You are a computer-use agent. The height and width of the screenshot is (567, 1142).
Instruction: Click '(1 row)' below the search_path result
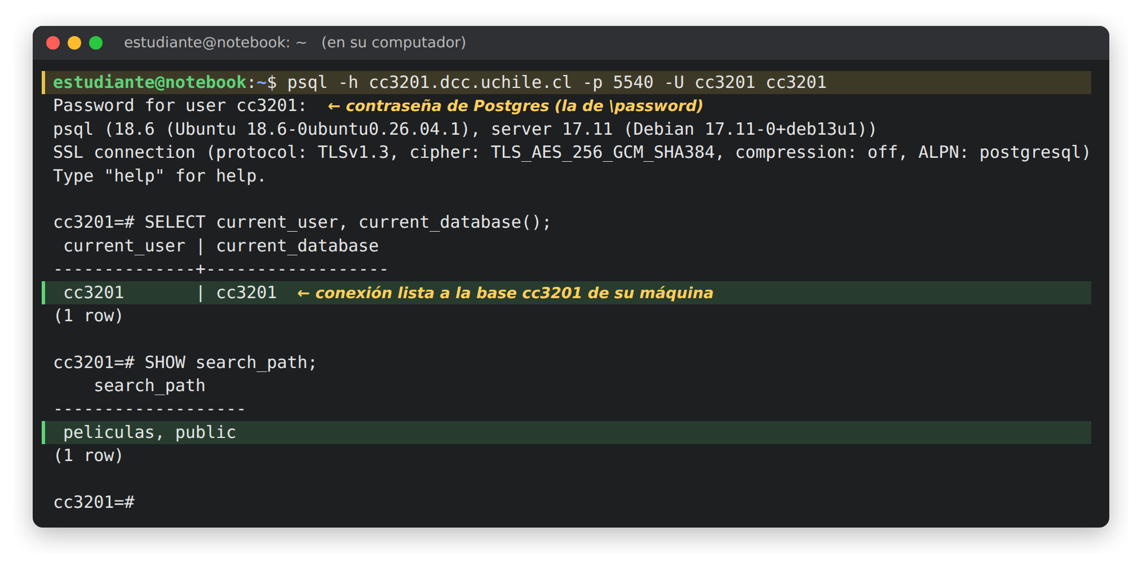click(x=88, y=456)
